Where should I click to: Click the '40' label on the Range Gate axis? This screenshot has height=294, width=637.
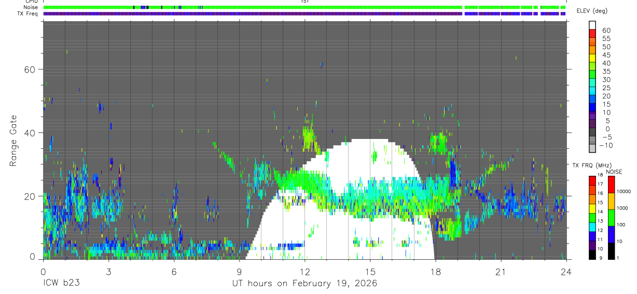click(30, 133)
